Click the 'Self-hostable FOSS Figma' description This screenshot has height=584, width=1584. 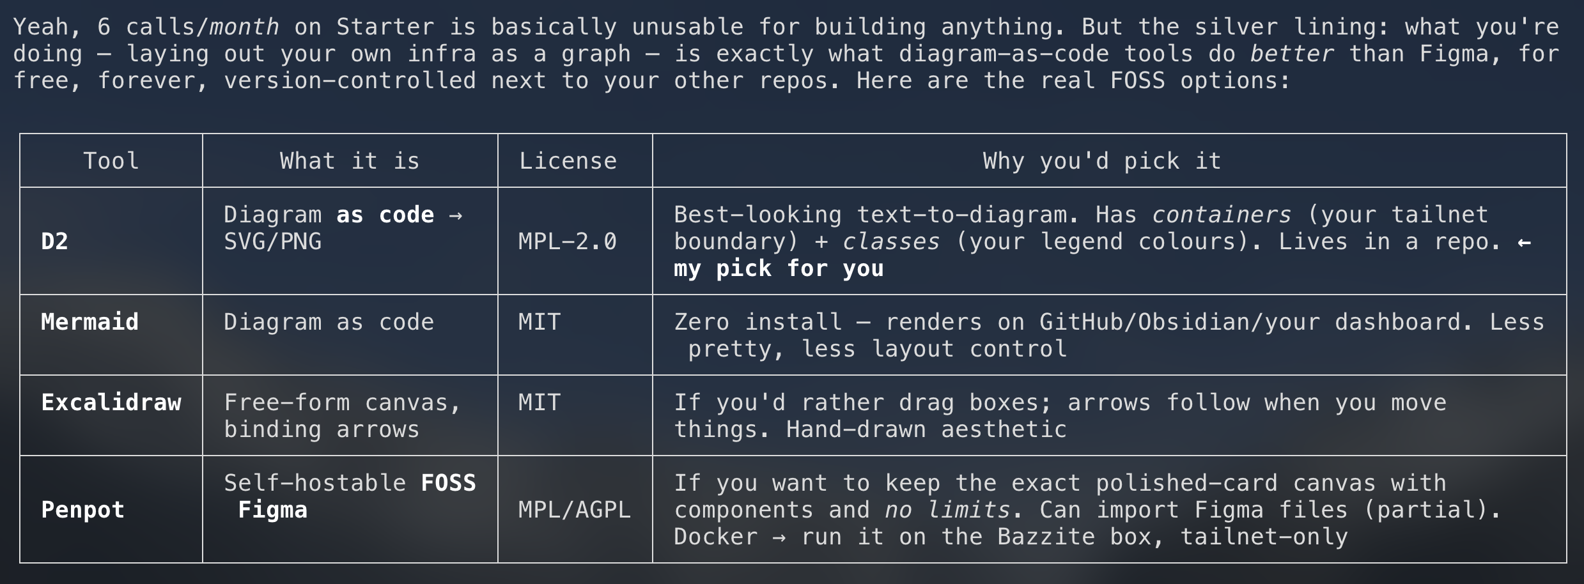[x=350, y=496]
